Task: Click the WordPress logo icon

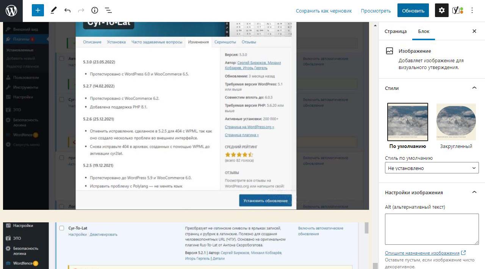Action: point(11,11)
